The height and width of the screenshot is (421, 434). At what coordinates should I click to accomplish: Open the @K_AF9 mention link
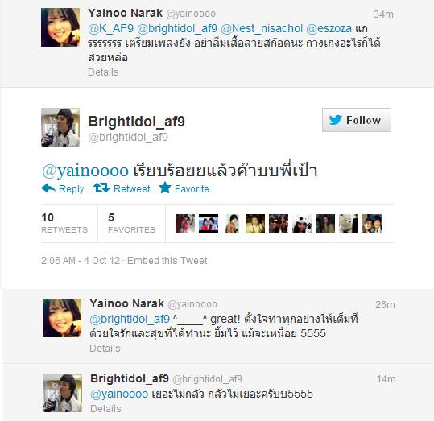pos(111,28)
